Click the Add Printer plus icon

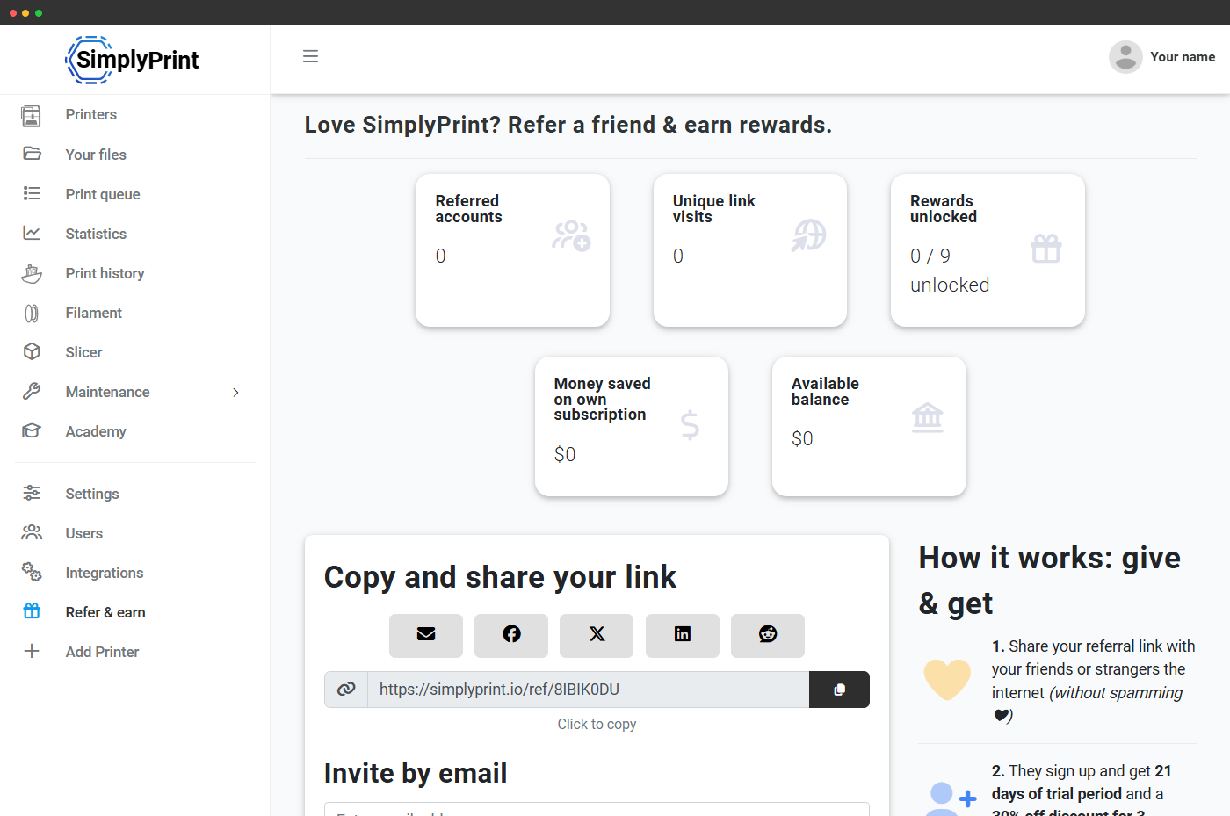(32, 651)
